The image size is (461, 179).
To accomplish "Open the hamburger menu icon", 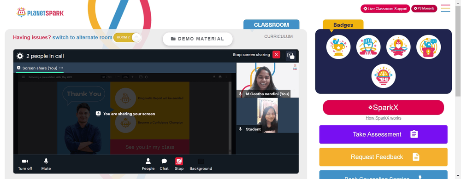I will 445,8.
